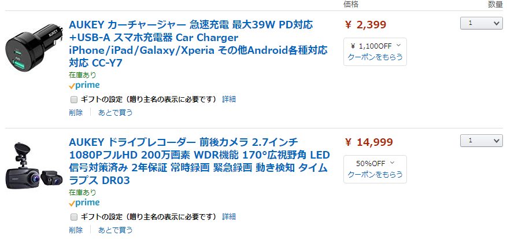
Task: Click あとで買う for the car charger
Action: coord(115,113)
